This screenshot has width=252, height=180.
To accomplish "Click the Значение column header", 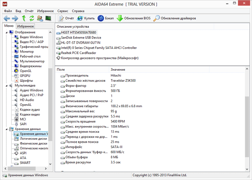I will click(x=159, y=69).
